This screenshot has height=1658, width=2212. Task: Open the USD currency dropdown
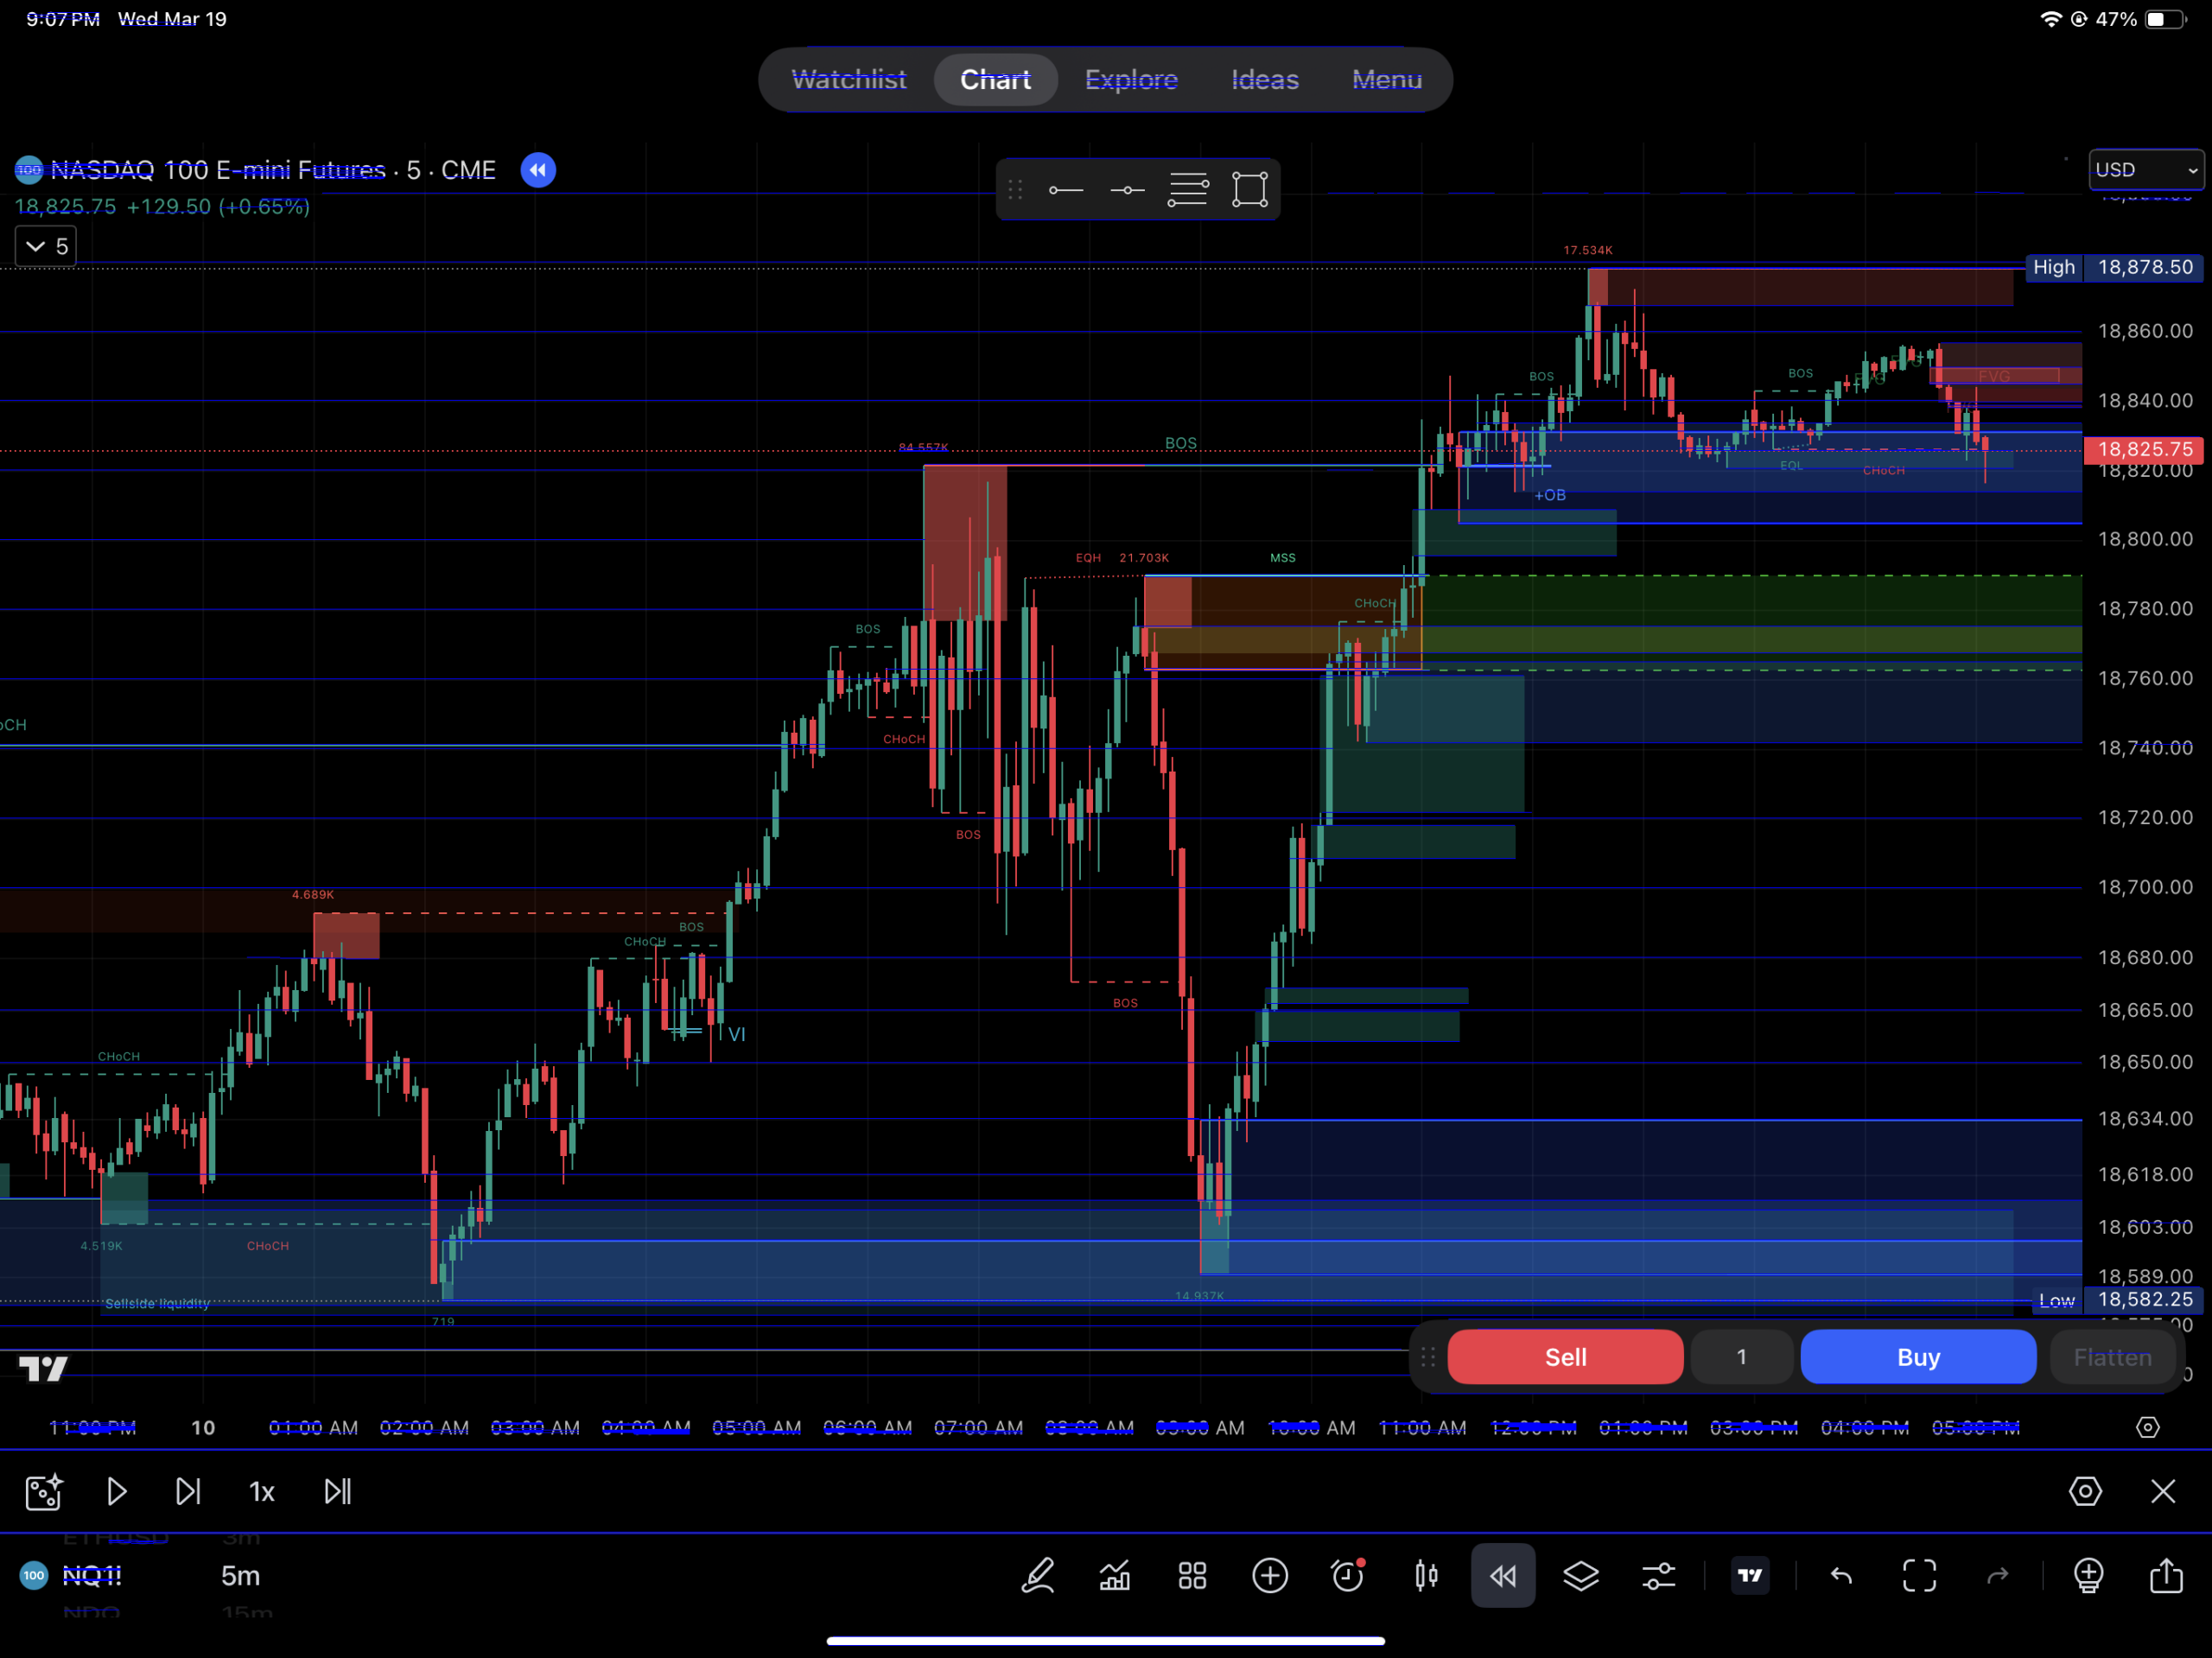pos(2146,170)
